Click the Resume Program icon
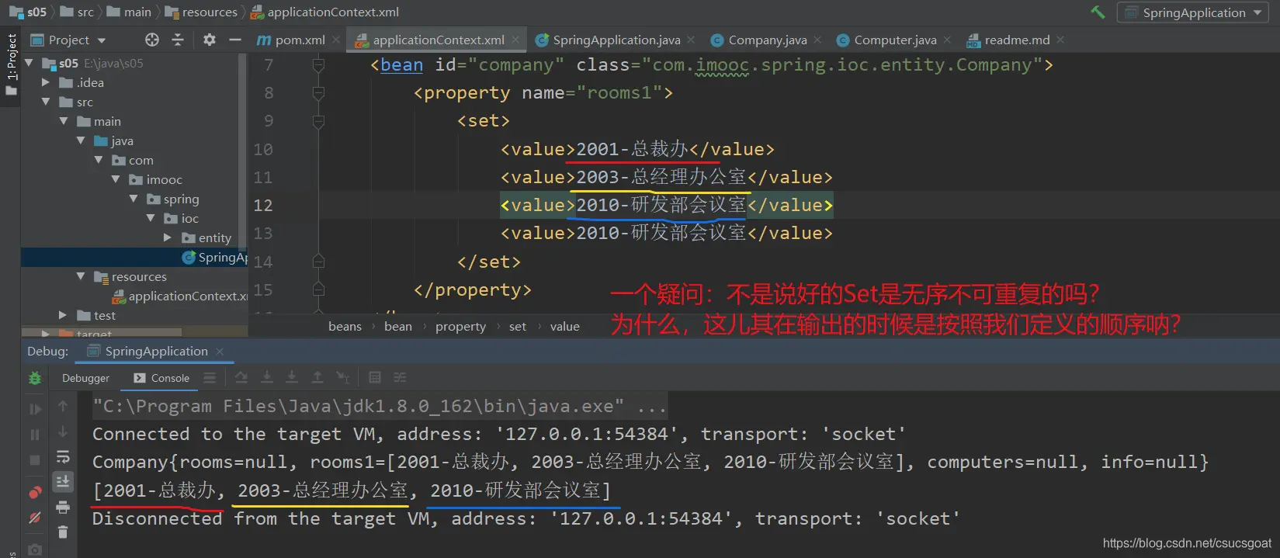This screenshot has height=558, width=1280. click(35, 408)
